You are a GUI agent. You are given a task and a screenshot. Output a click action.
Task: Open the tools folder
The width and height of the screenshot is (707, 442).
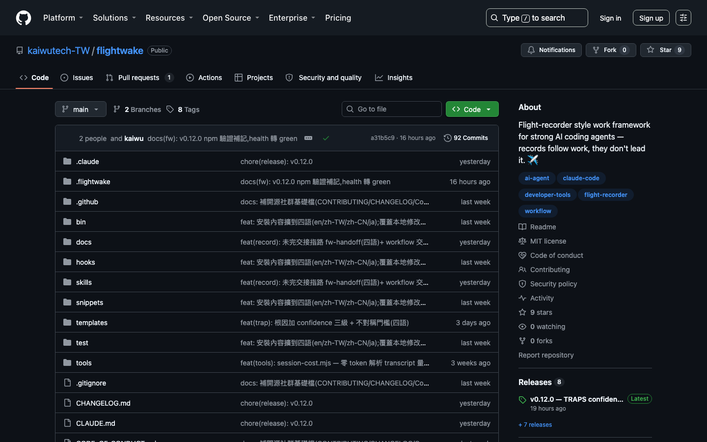click(84, 363)
